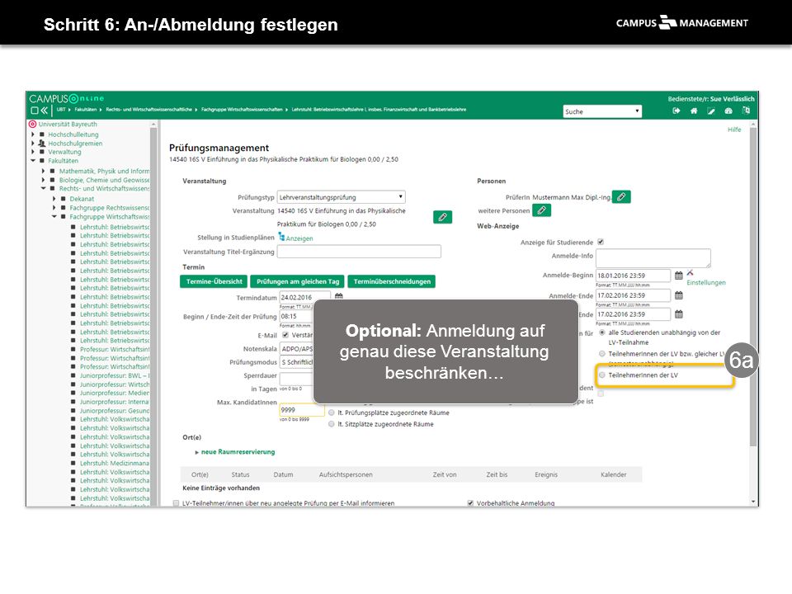Open the Prüfungstyp dropdown

342,197
